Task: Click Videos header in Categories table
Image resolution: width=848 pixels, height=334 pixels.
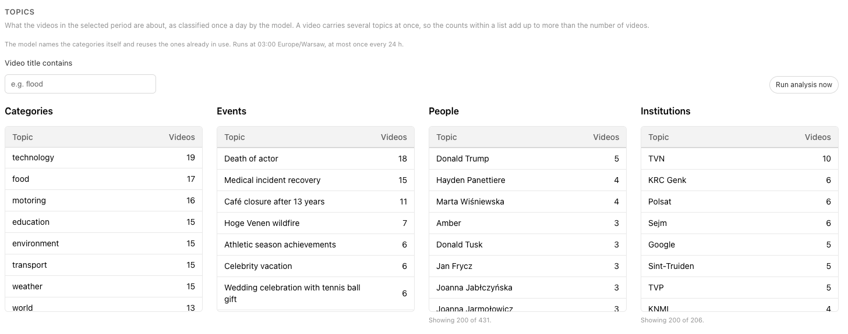Action: click(182, 137)
